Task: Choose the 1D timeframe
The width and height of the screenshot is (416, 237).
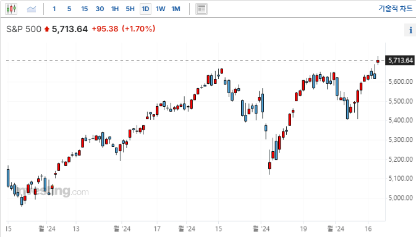Action: (x=145, y=9)
